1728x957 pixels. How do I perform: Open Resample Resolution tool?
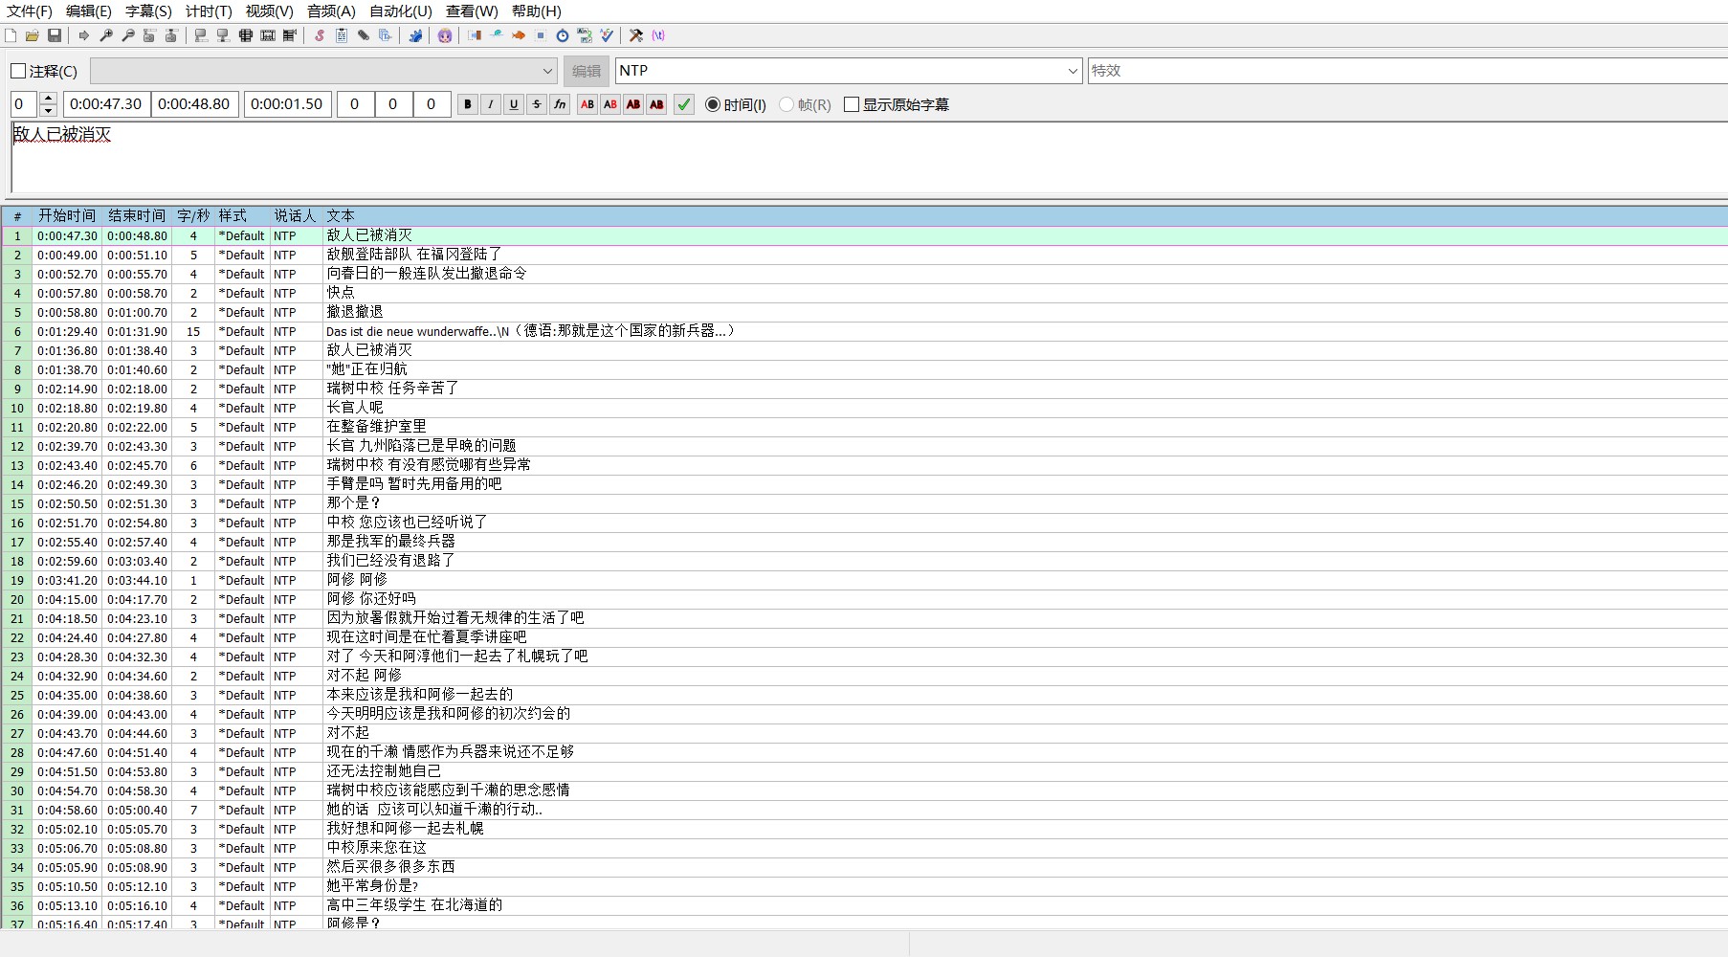point(541,35)
